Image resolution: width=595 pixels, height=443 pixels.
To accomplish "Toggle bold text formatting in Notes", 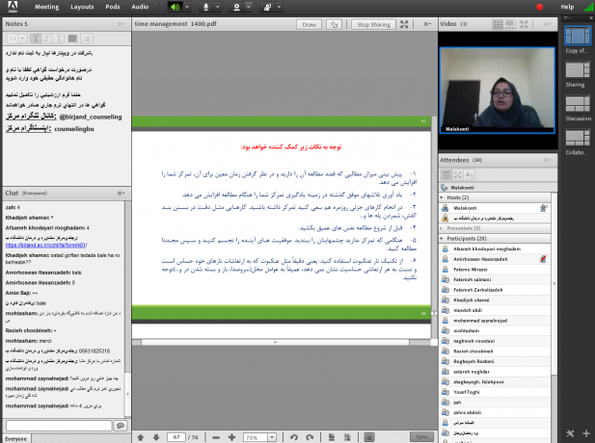I will click(36, 39).
